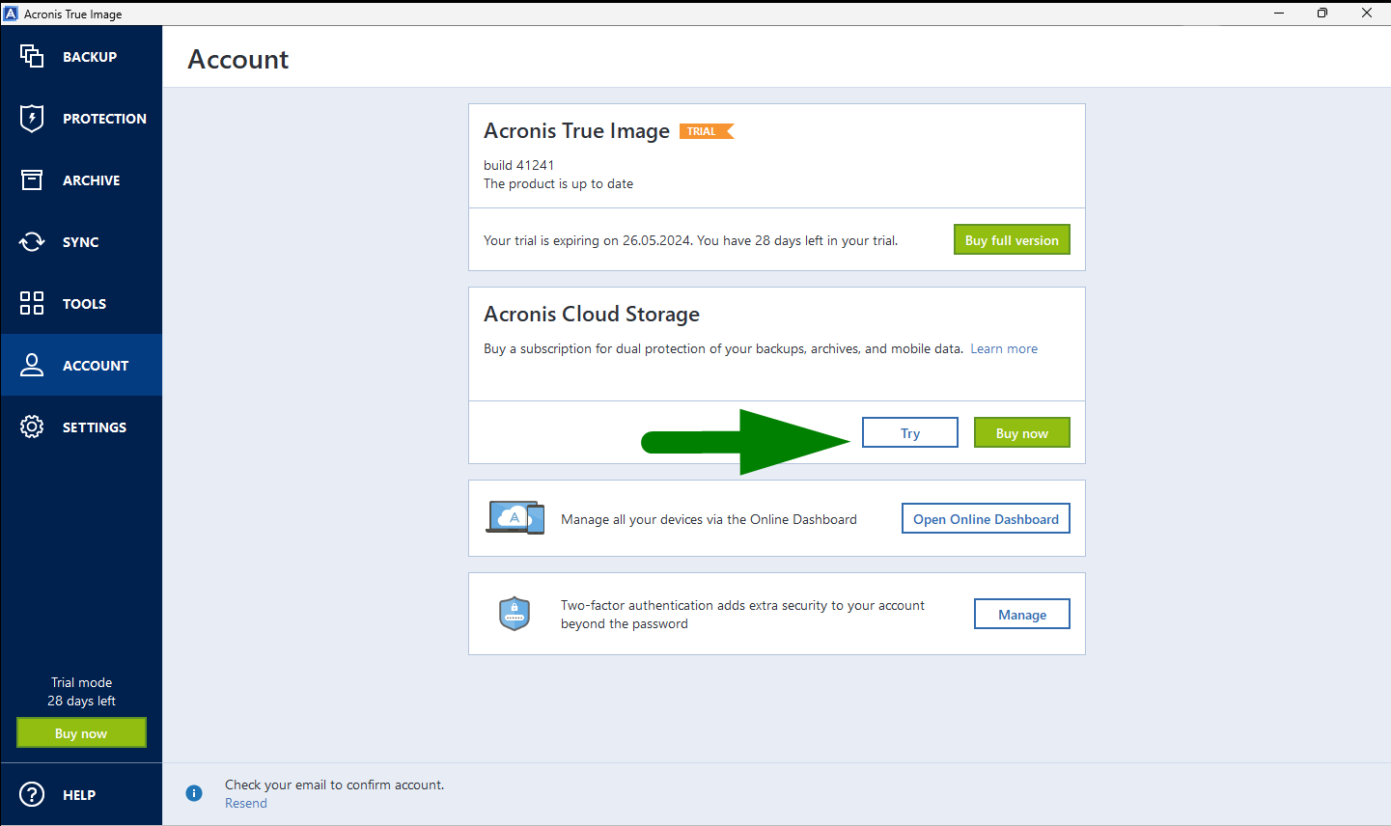Click Learn more about Cloud Storage
1391x826 pixels.
(1003, 348)
